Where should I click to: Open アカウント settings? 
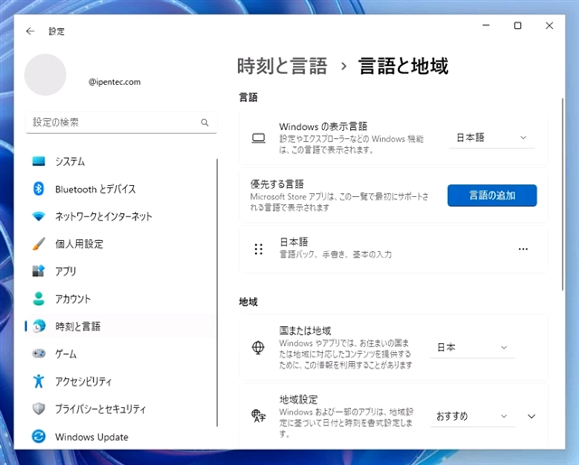pyautogui.click(x=120, y=299)
